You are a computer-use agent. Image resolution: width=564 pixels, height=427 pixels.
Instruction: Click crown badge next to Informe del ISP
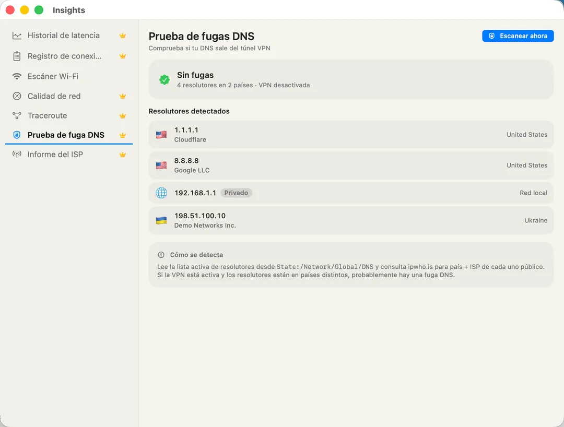coord(123,155)
